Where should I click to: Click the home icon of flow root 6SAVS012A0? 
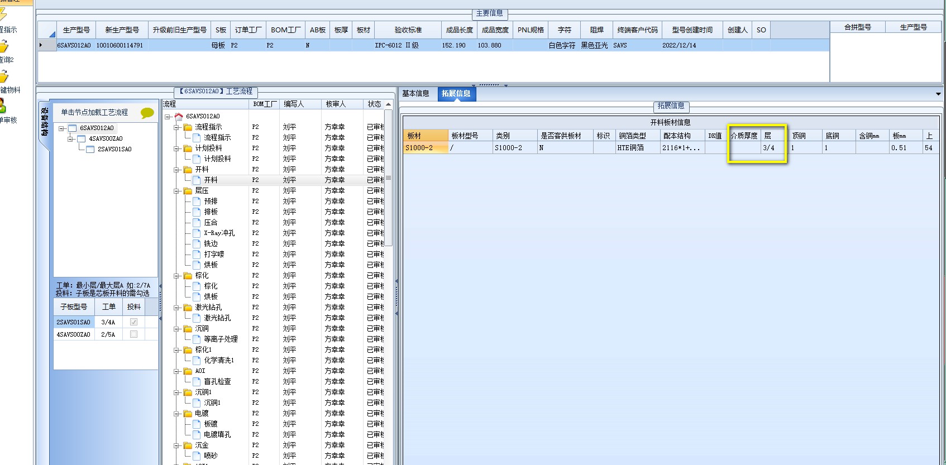[x=179, y=117]
